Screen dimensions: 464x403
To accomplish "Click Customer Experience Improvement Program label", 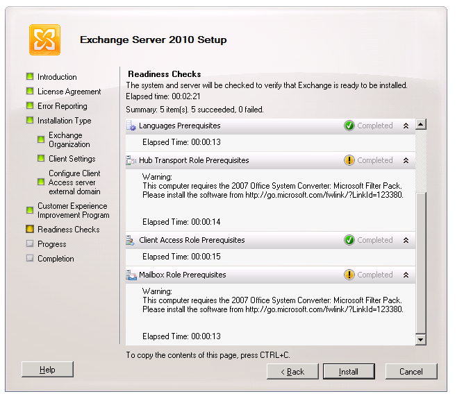I will click(x=74, y=210).
